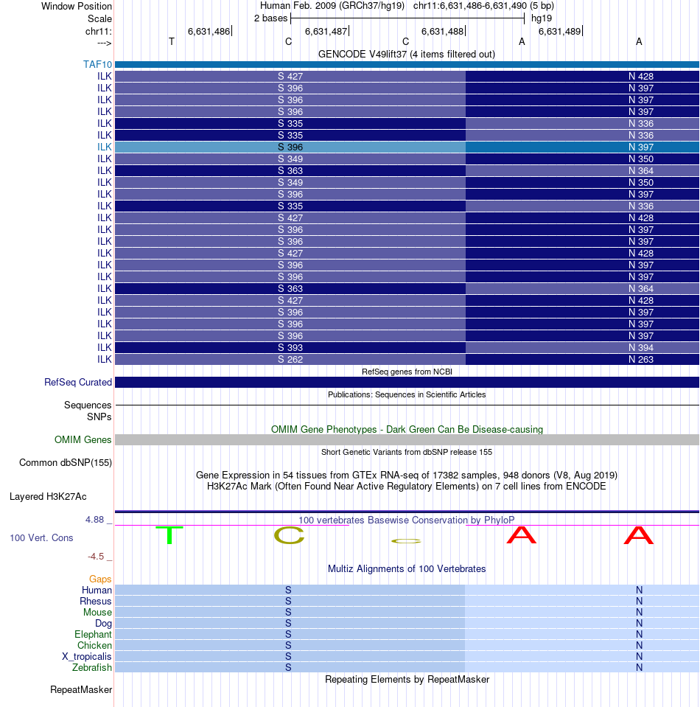Select the Rhesus species label

click(x=96, y=601)
